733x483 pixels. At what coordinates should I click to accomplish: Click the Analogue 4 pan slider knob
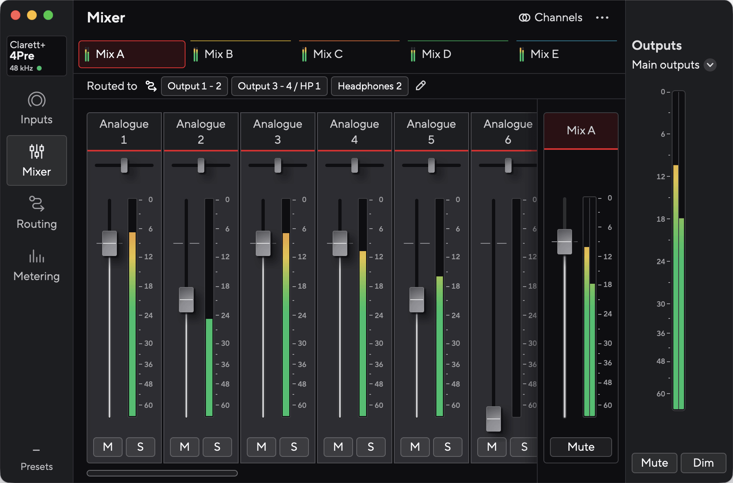pyautogui.click(x=355, y=165)
